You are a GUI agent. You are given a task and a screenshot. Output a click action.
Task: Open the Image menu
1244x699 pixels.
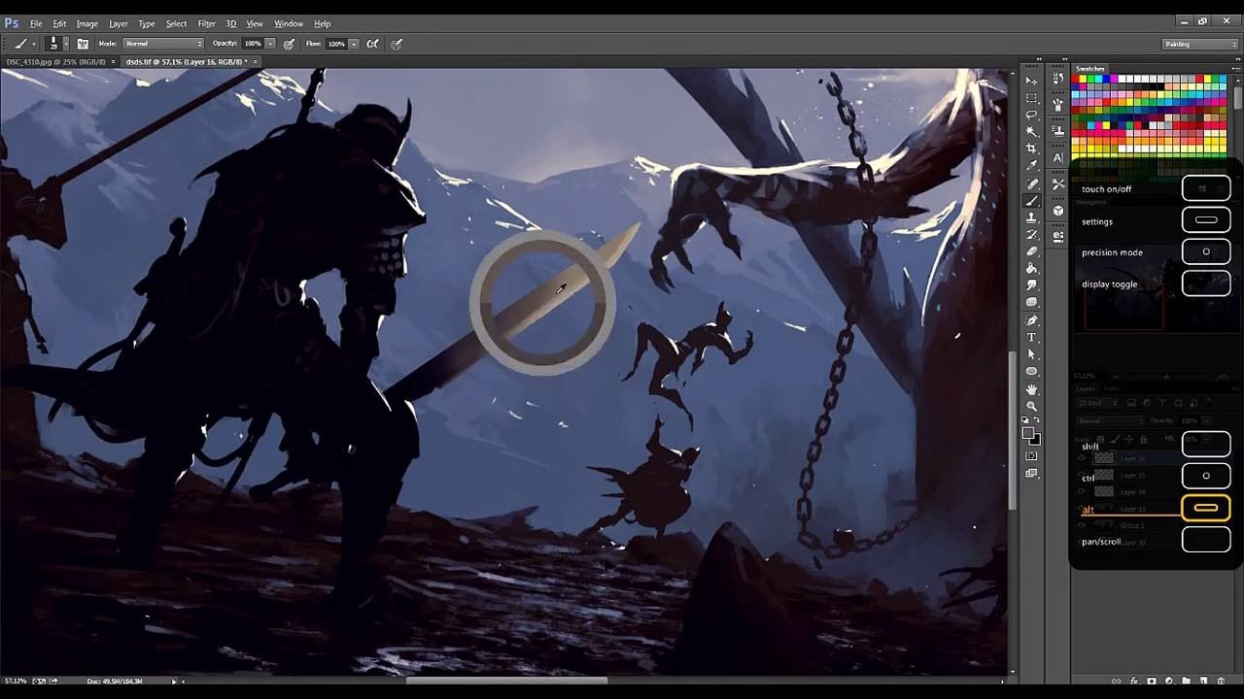87,23
